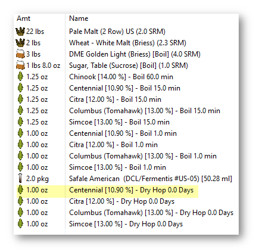Select highlighted Centennial Dry Hop 0.0 Days name
The width and height of the screenshot is (253, 249).
[x=132, y=190]
